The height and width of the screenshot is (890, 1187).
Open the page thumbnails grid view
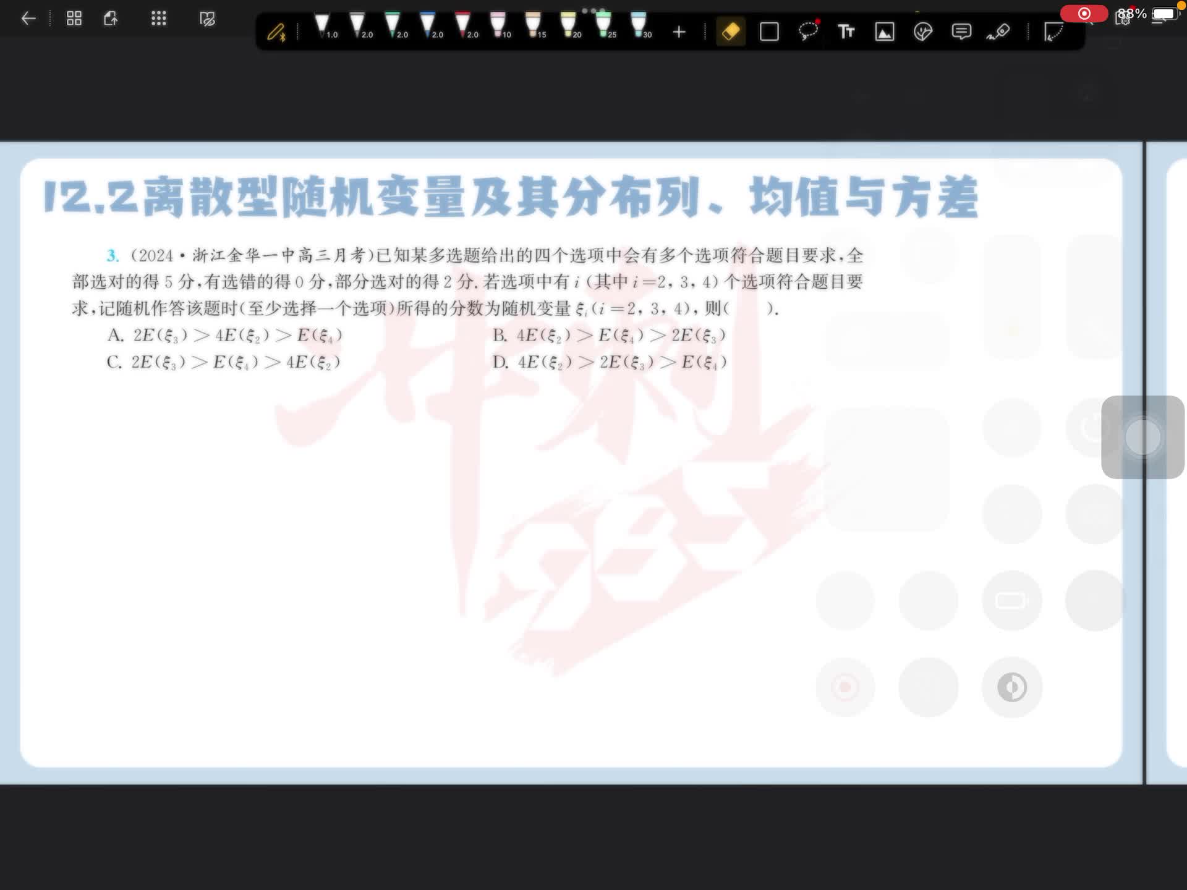click(x=74, y=19)
